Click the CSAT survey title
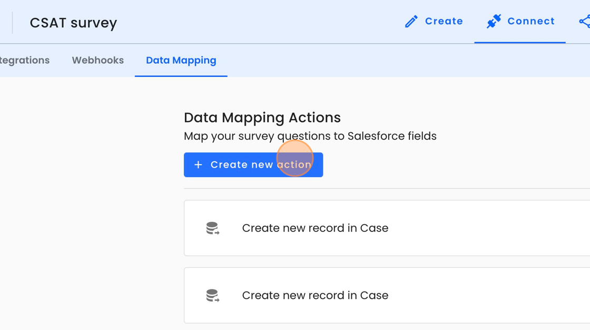Viewport: 590px width, 330px height. click(x=73, y=23)
